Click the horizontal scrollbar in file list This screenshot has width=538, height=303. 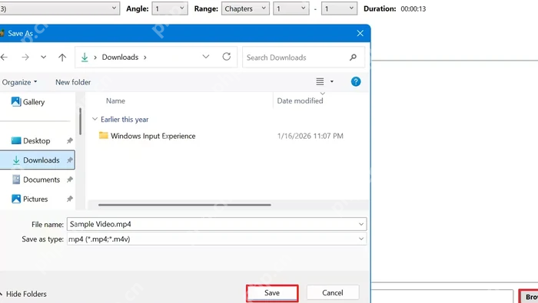184,205
